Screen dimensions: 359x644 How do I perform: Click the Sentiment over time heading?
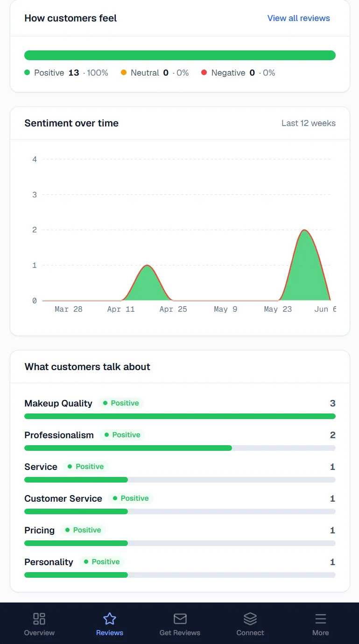[x=71, y=123]
